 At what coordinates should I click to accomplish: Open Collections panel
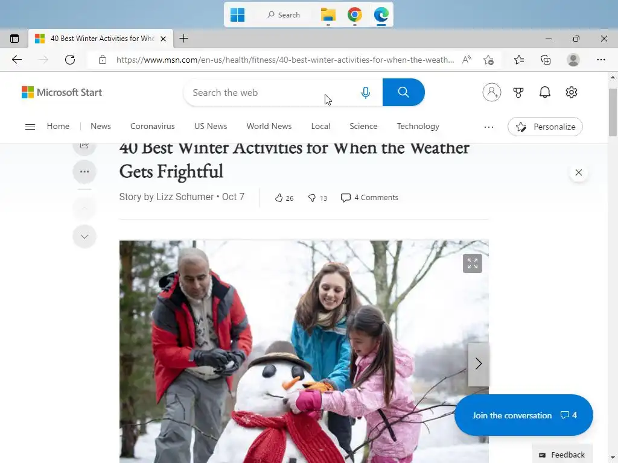point(546,60)
